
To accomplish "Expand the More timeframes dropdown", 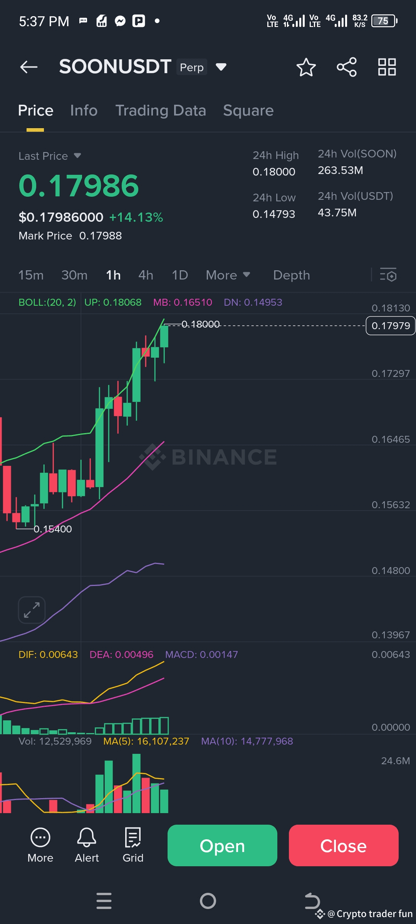I will click(228, 275).
